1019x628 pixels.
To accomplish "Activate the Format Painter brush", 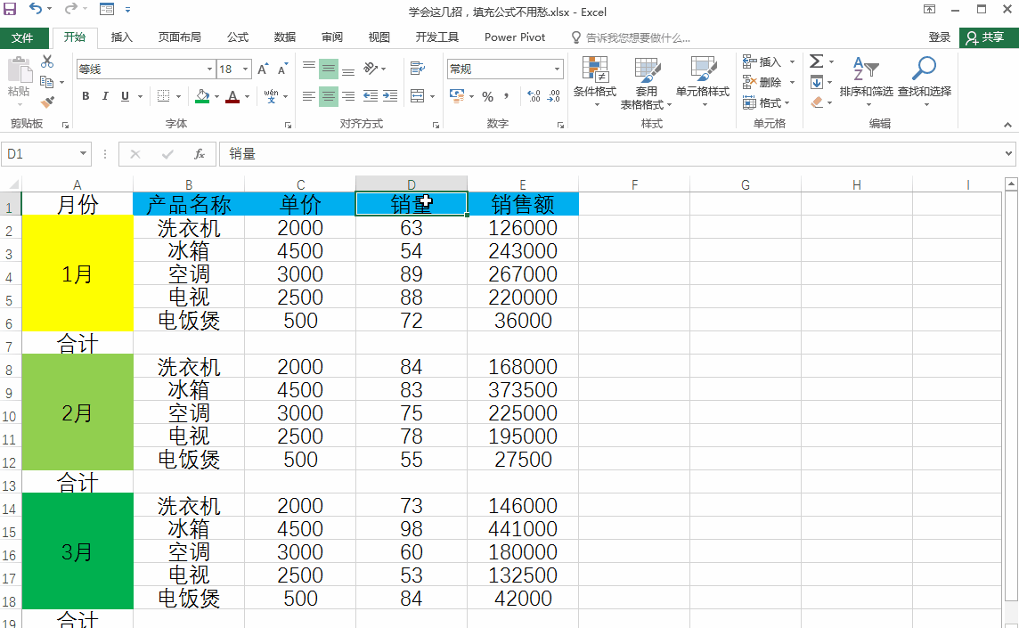I will pyautogui.click(x=47, y=102).
